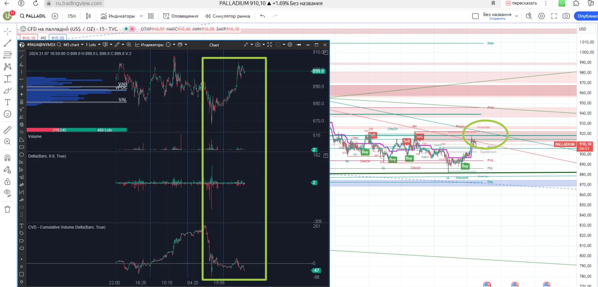Toggle lock all drawing tools
Image resolution: width=598 pixels, height=287 pixels.
point(7,182)
